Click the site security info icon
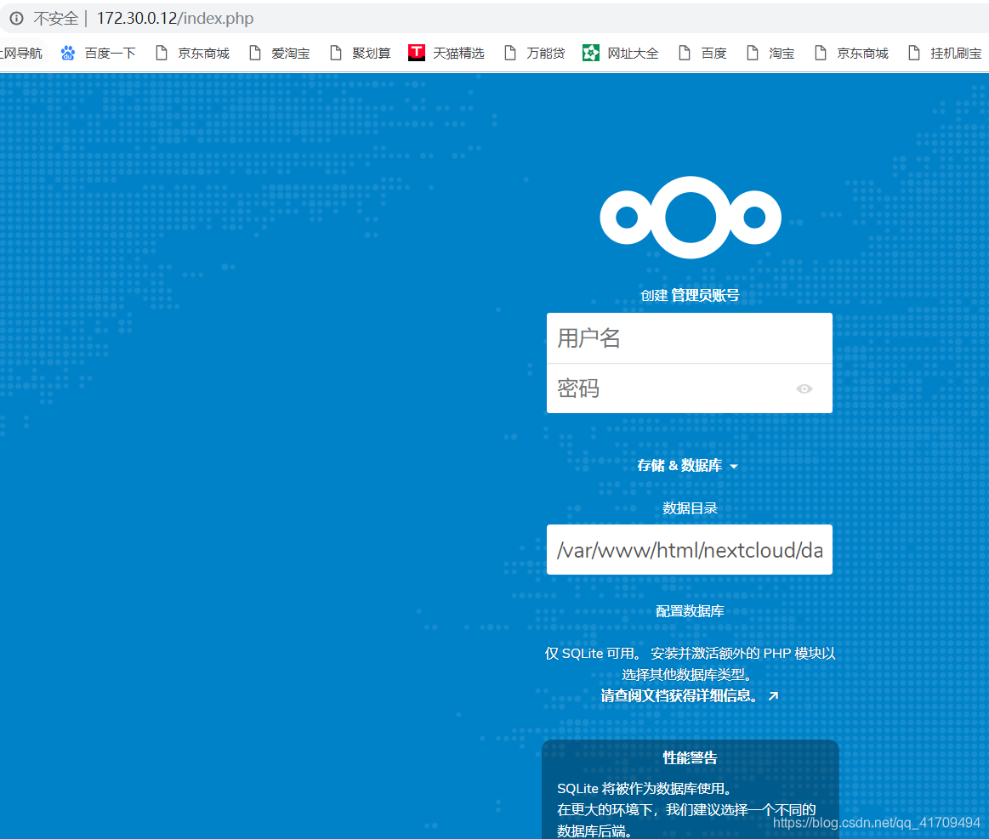Image resolution: width=989 pixels, height=839 pixels. pyautogui.click(x=16, y=19)
